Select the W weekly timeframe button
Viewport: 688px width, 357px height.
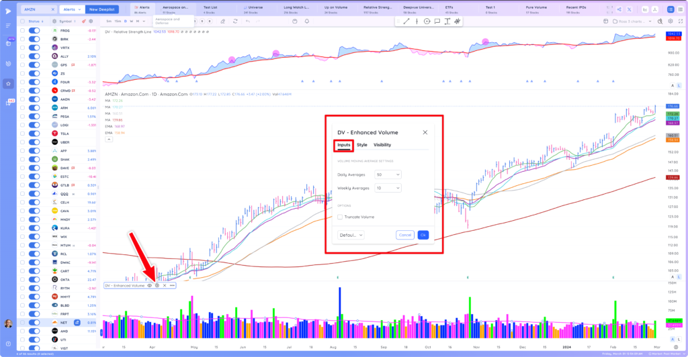coord(131,21)
